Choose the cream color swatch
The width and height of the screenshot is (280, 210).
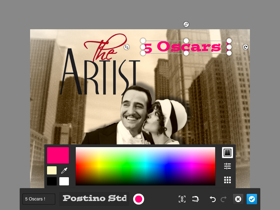(x=52, y=170)
